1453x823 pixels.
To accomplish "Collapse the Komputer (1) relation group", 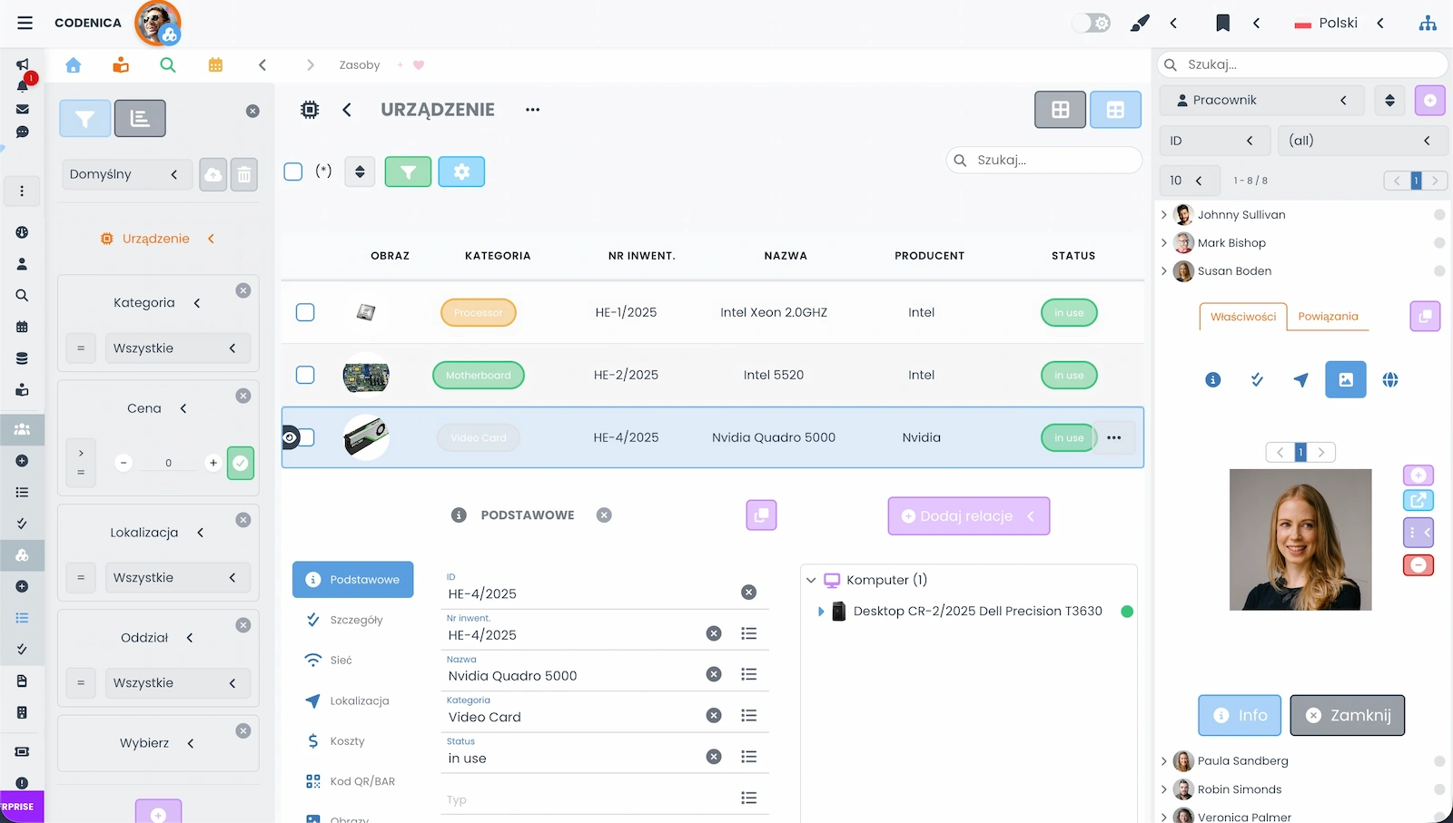I will pos(811,581).
